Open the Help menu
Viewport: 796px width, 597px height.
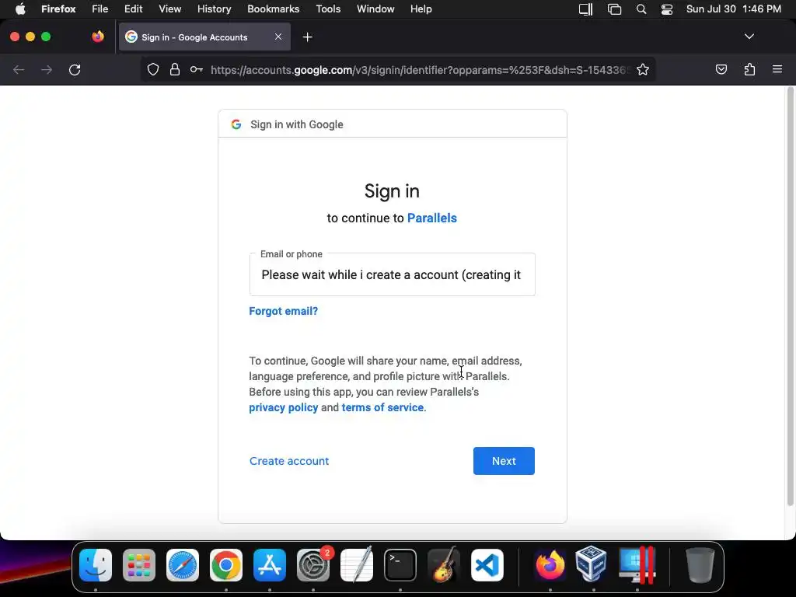421,9
